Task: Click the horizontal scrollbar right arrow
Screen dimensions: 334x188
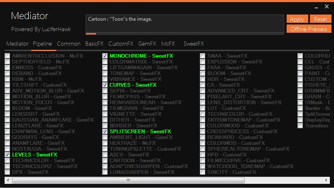Action: pyautogui.click(x=326, y=180)
